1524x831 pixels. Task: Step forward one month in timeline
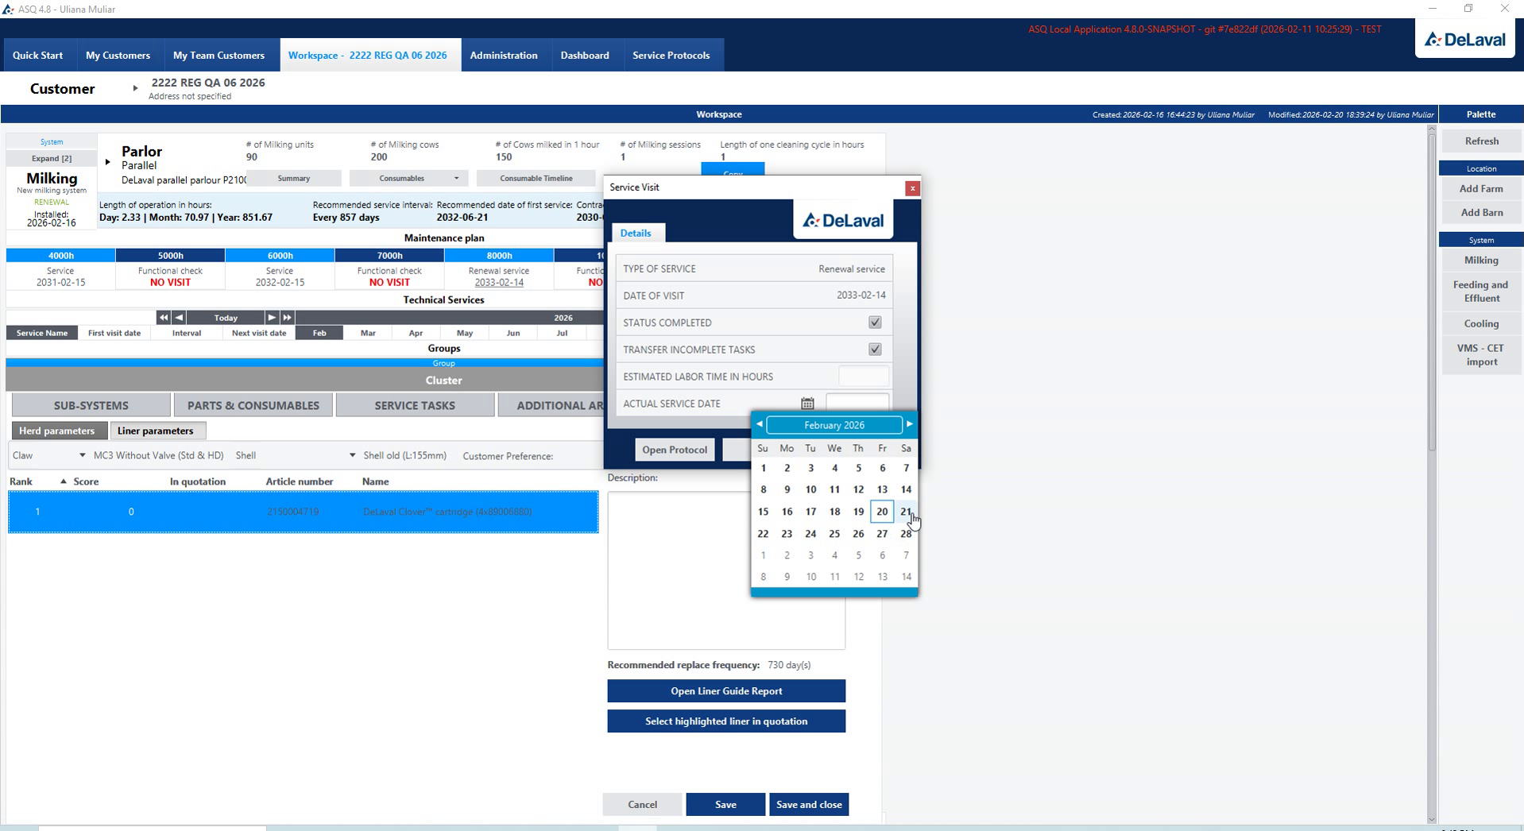click(272, 317)
